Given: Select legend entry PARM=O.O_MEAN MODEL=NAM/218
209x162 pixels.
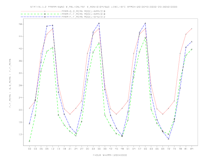Looking at the screenshot, I should [83, 11].
